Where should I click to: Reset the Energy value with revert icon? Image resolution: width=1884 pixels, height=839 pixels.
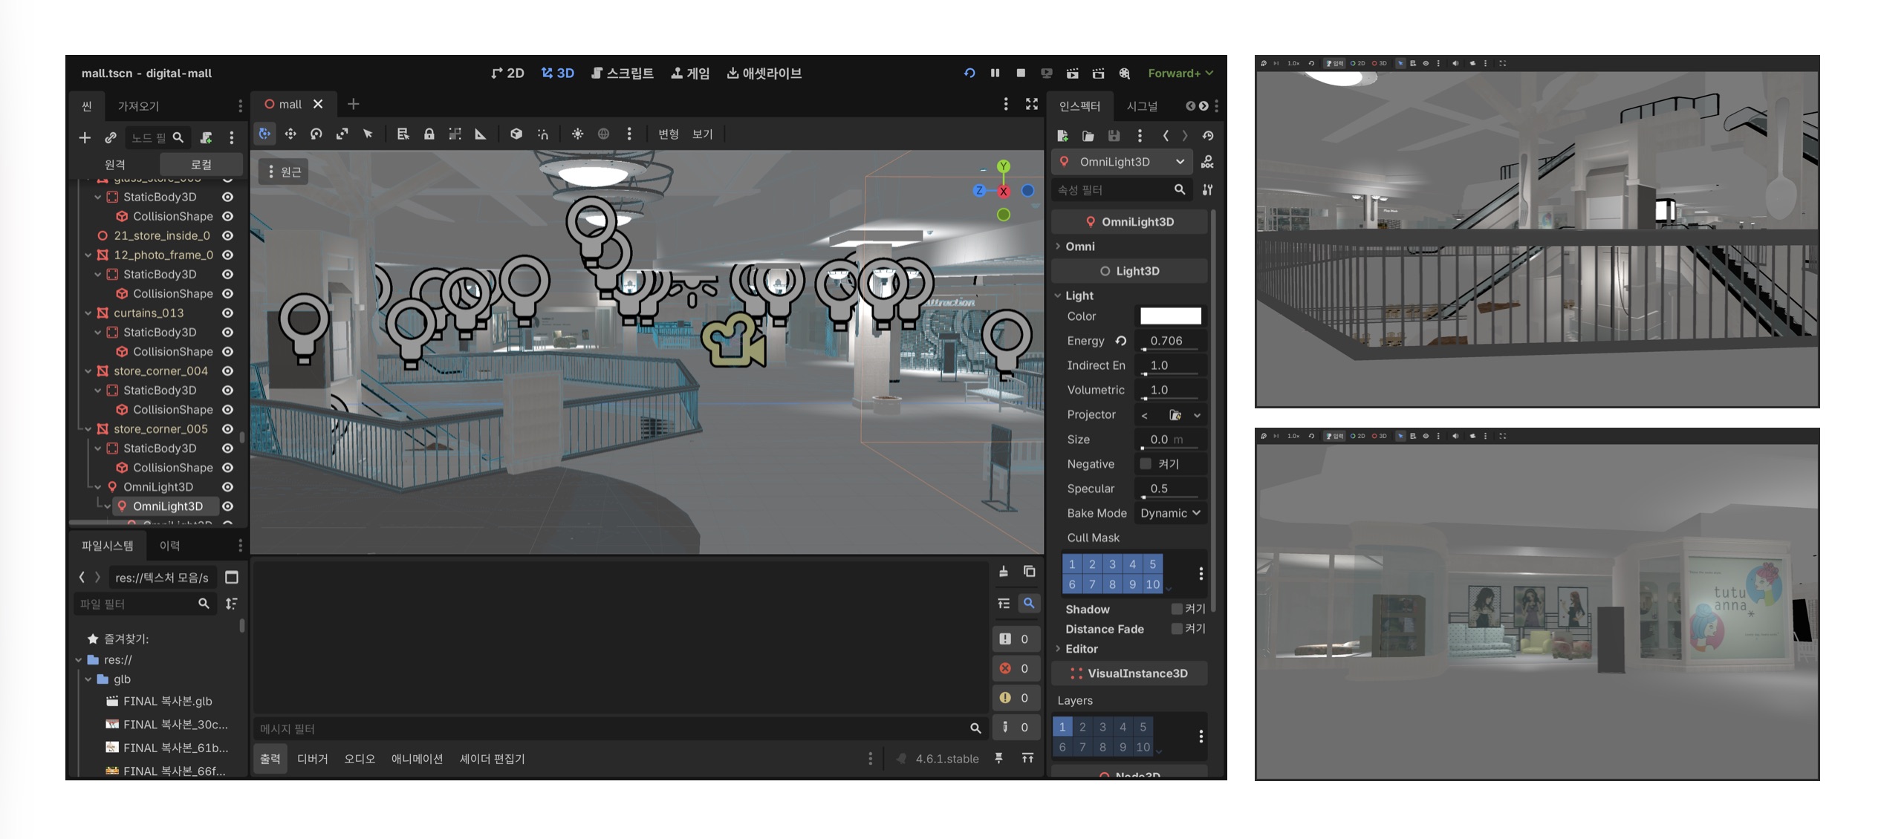pos(1121,341)
